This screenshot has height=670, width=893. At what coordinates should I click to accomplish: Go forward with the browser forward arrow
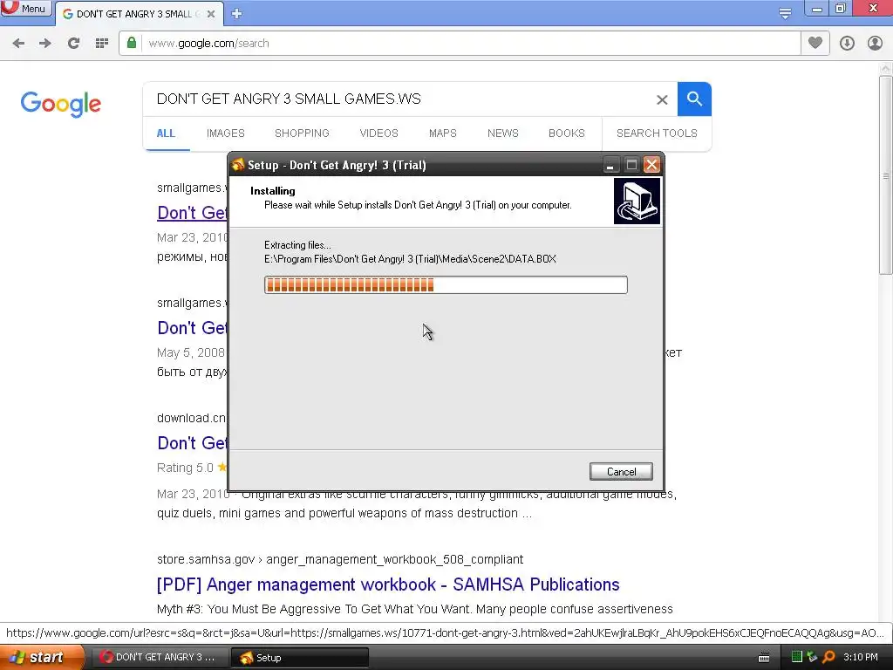tap(45, 44)
